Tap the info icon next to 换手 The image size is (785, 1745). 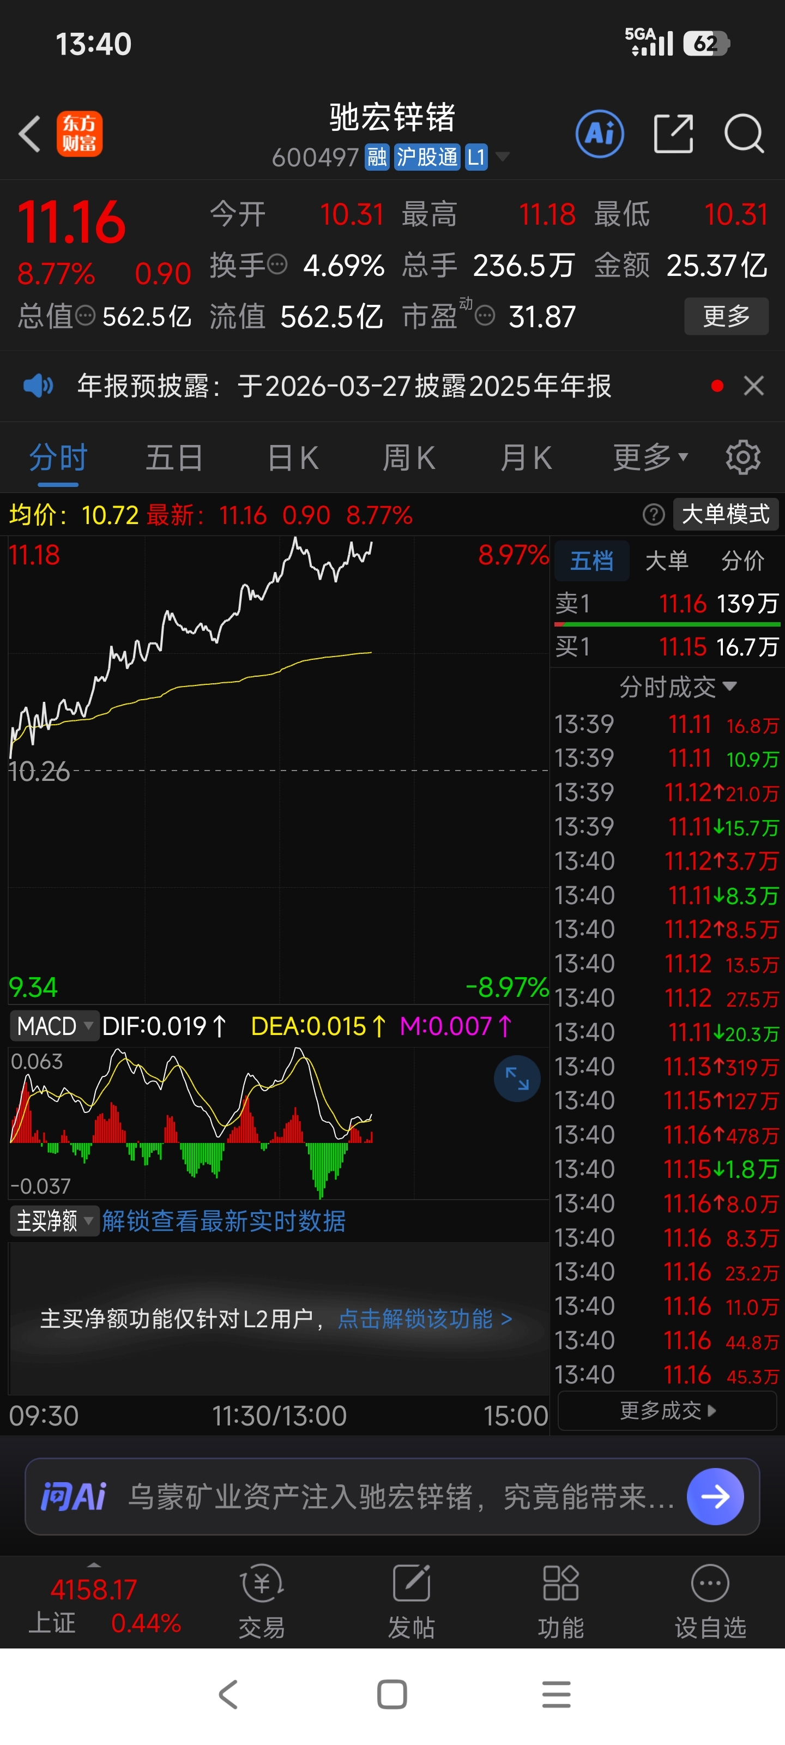click(277, 264)
